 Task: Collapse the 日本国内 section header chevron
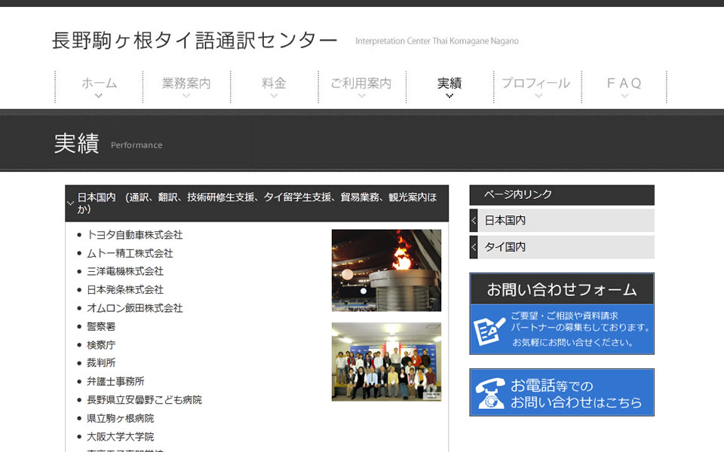(x=70, y=203)
